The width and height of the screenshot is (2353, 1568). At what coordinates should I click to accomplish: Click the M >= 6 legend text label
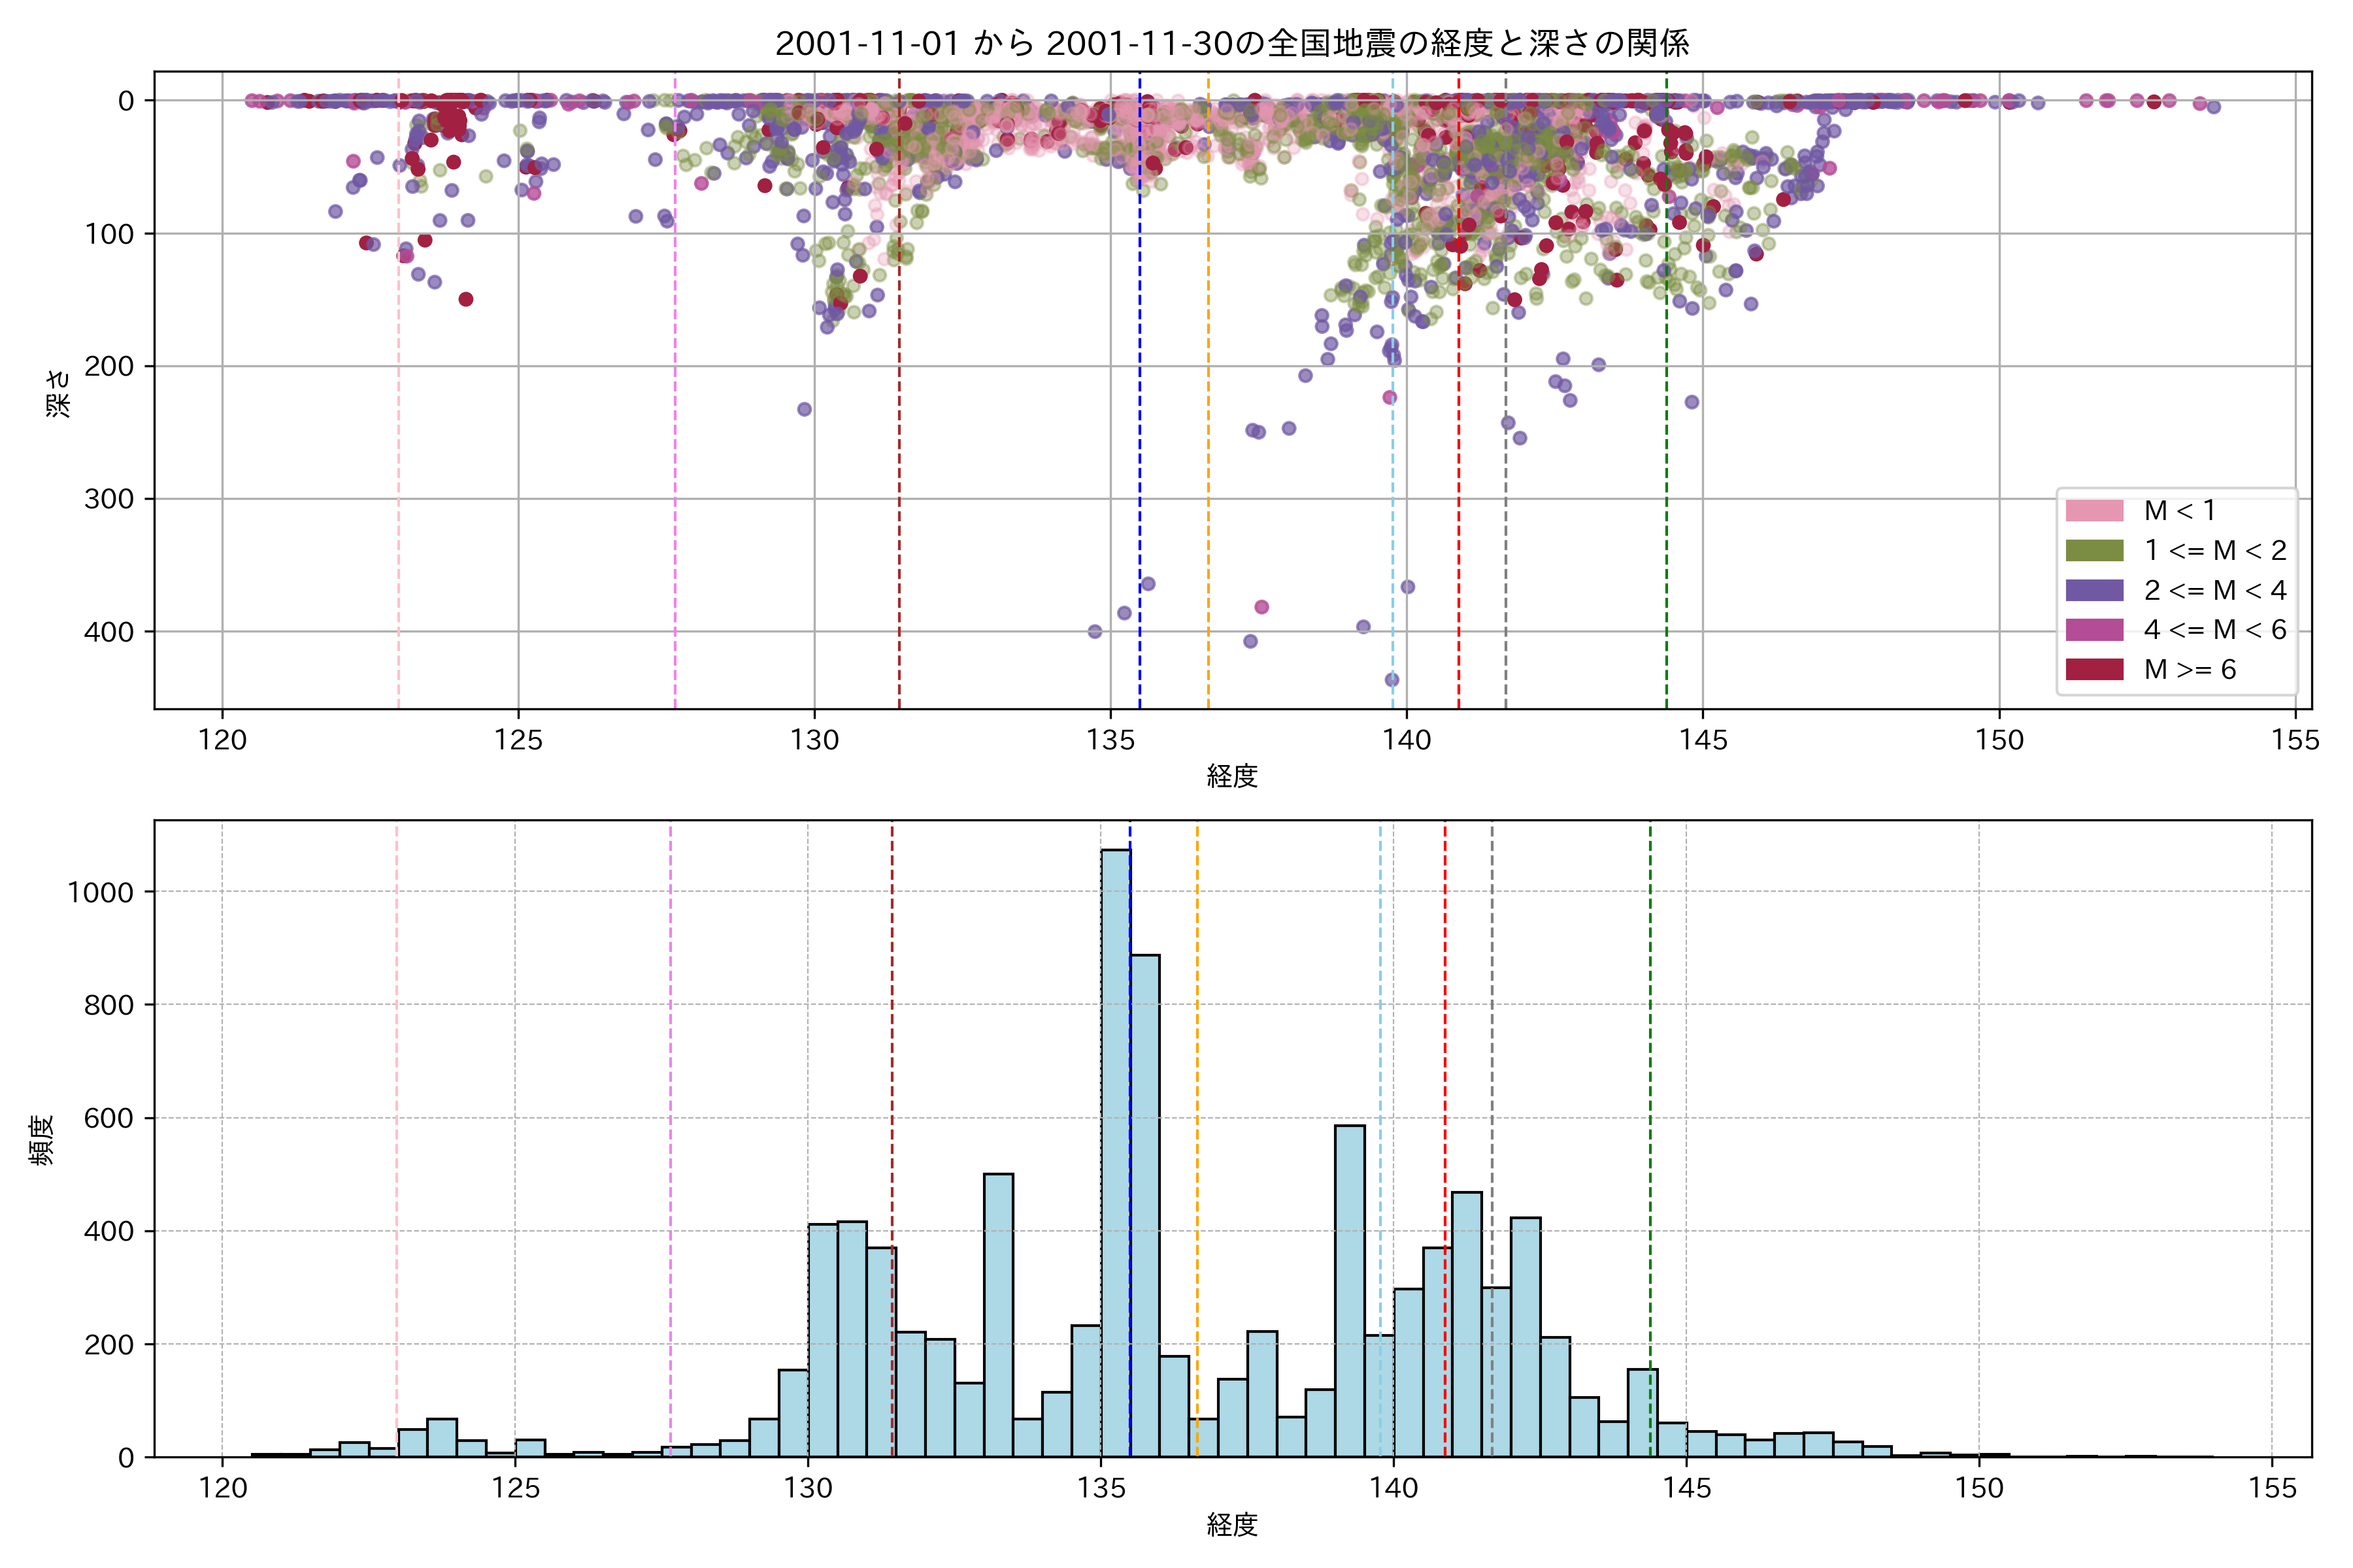point(2190,670)
